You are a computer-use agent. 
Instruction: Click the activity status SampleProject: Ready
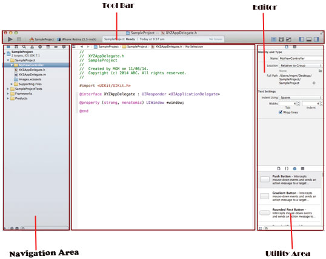[119, 39]
